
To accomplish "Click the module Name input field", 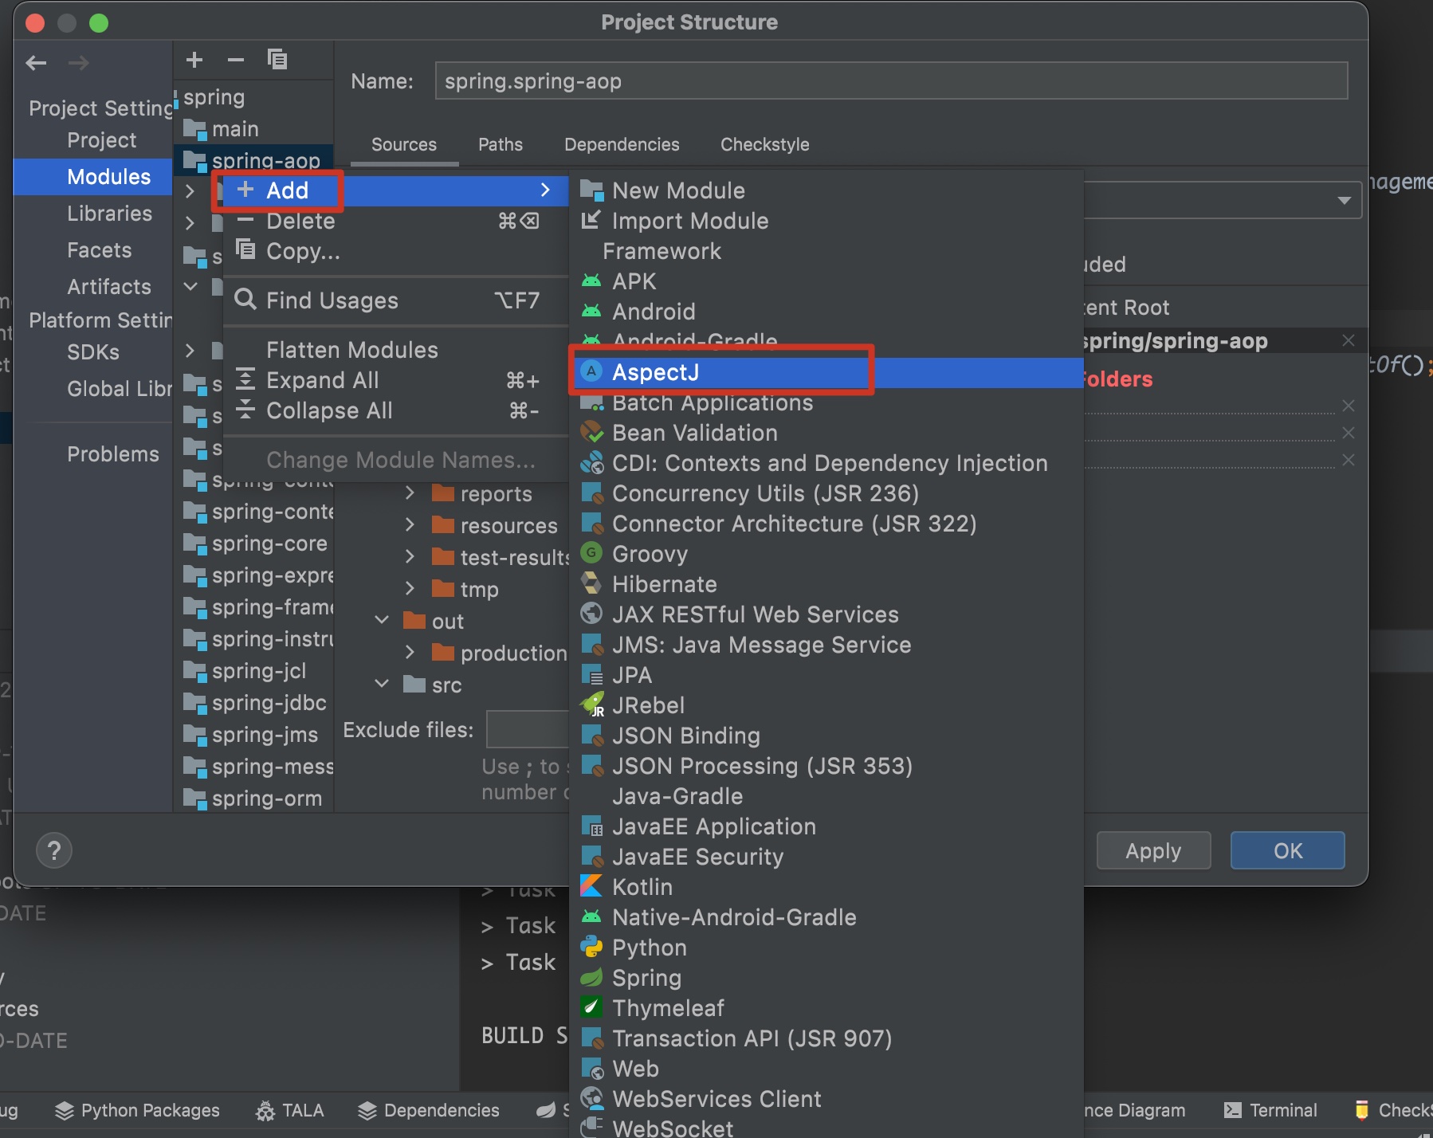I will (891, 81).
